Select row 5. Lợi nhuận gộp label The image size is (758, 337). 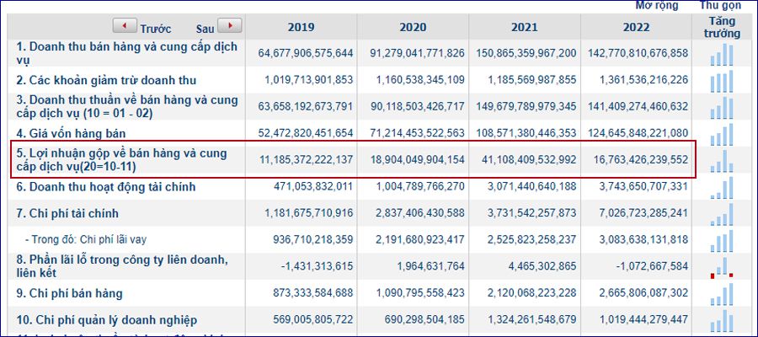122,160
